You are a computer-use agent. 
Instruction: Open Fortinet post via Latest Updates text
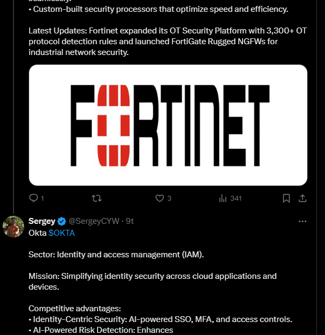click(168, 42)
